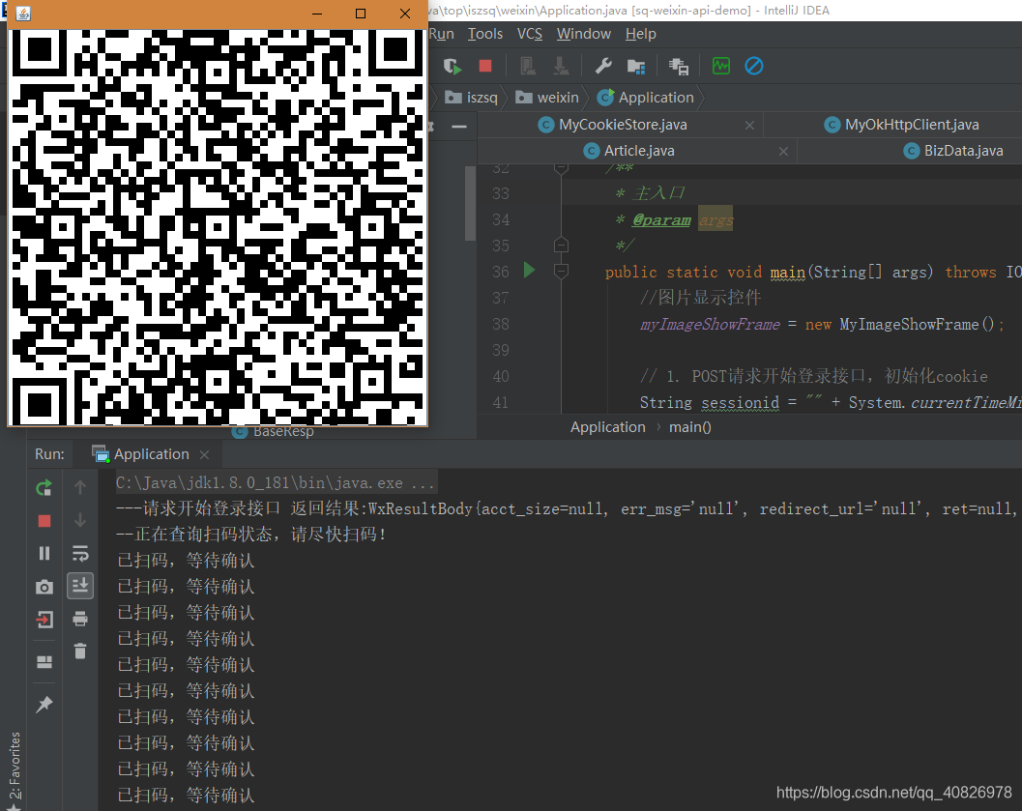Toggle soft-wrap in the Run console

tap(80, 554)
